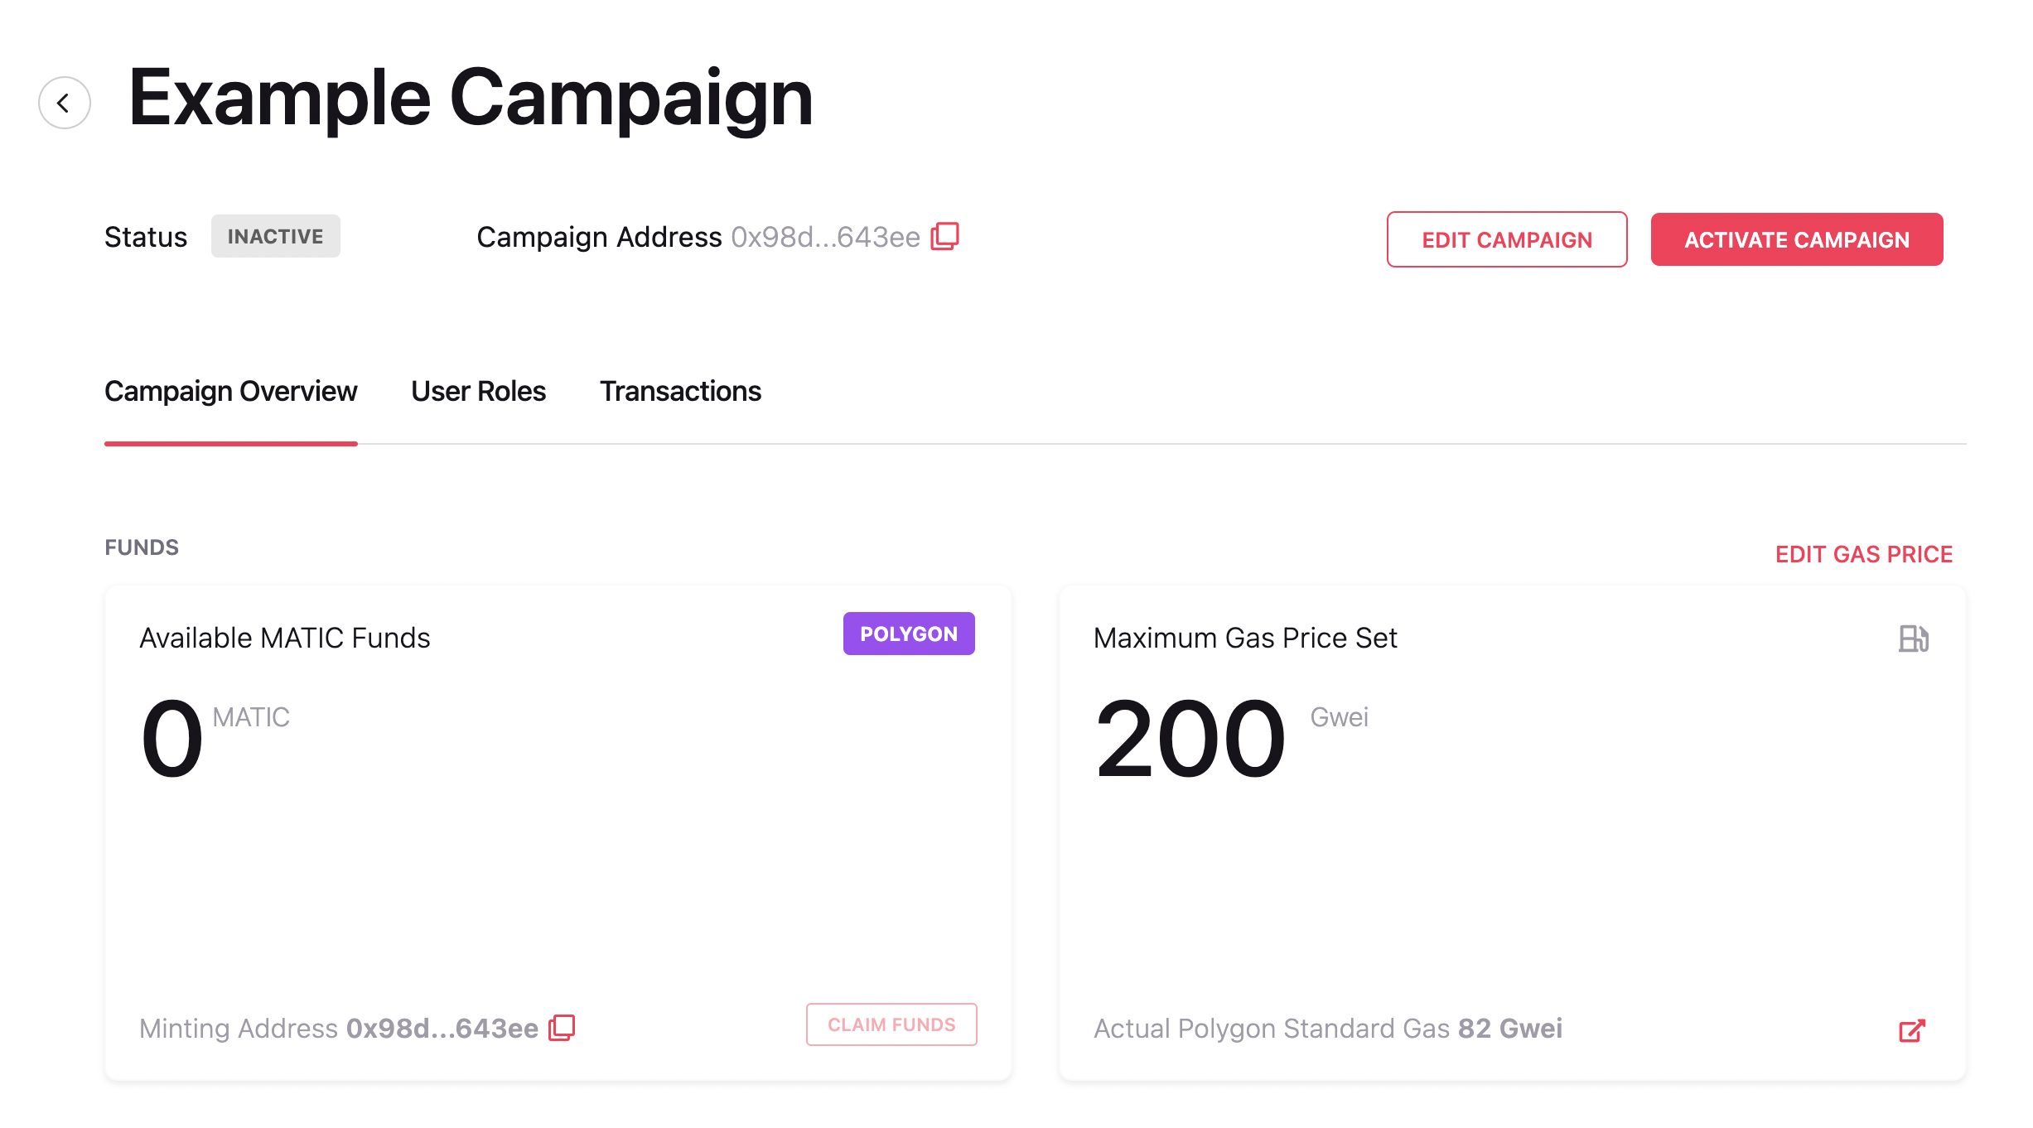Copy the Campaign Address

pos(944,236)
